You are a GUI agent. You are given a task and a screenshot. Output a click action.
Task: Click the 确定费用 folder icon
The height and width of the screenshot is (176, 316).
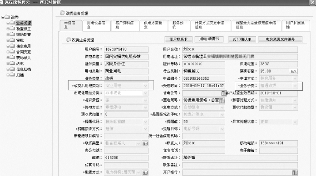point(13,46)
